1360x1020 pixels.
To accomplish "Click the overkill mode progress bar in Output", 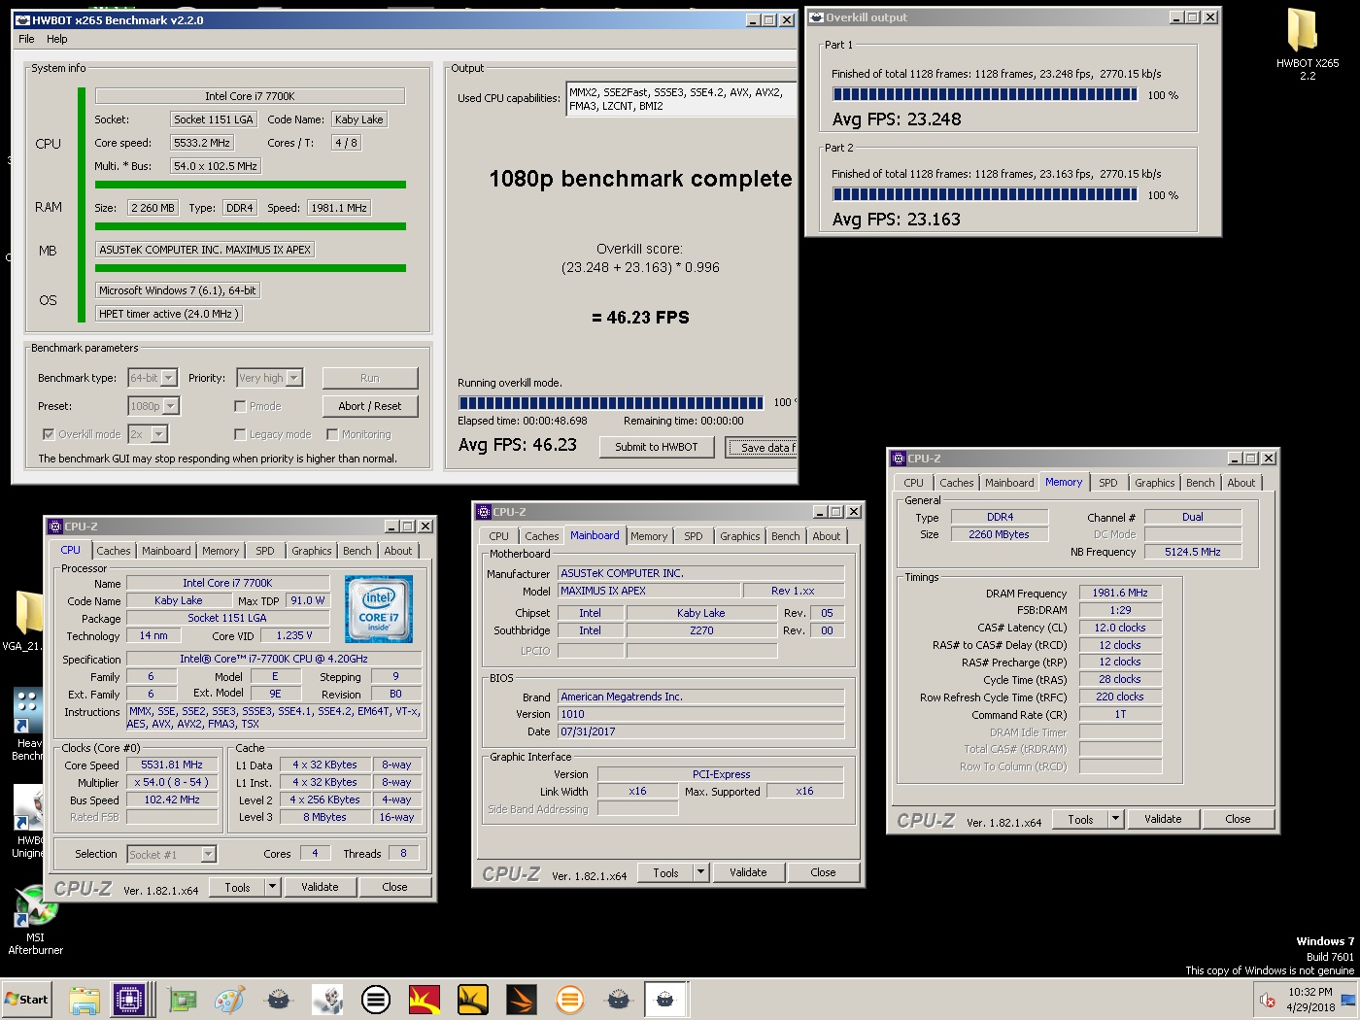I will pos(611,402).
